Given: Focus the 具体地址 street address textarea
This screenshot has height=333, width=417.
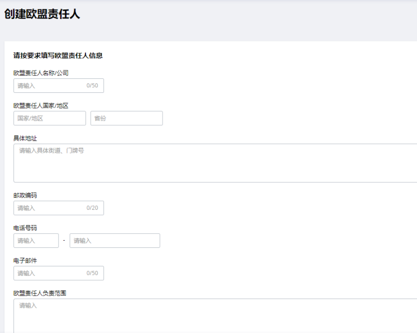Looking at the screenshot, I should click(x=215, y=163).
